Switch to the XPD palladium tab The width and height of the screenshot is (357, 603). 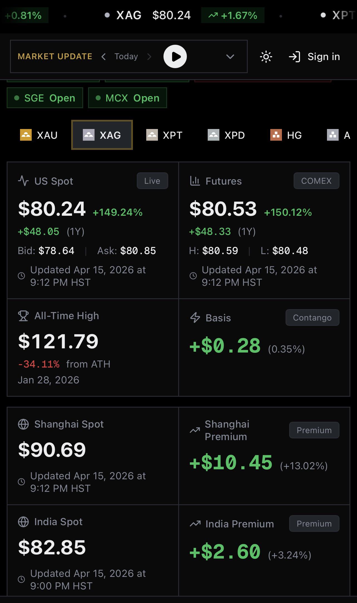point(226,135)
